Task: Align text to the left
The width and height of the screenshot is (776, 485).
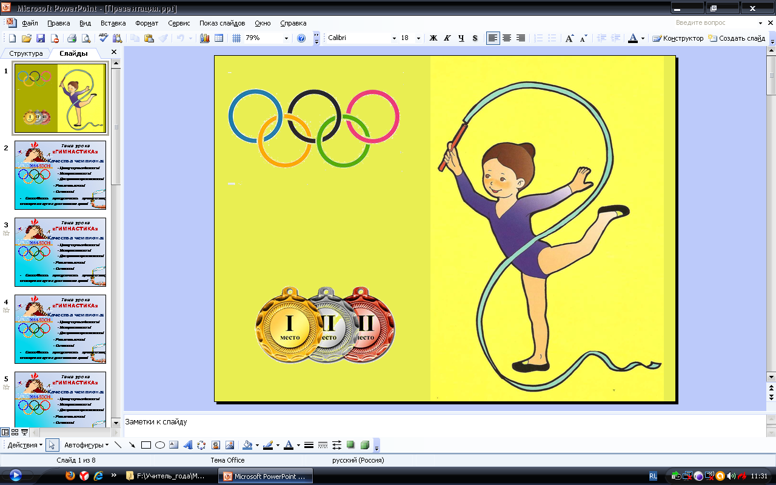Action: (x=493, y=38)
